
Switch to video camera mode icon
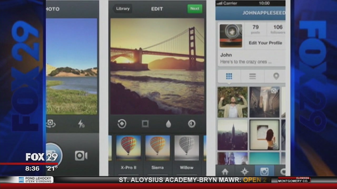(x=81, y=156)
